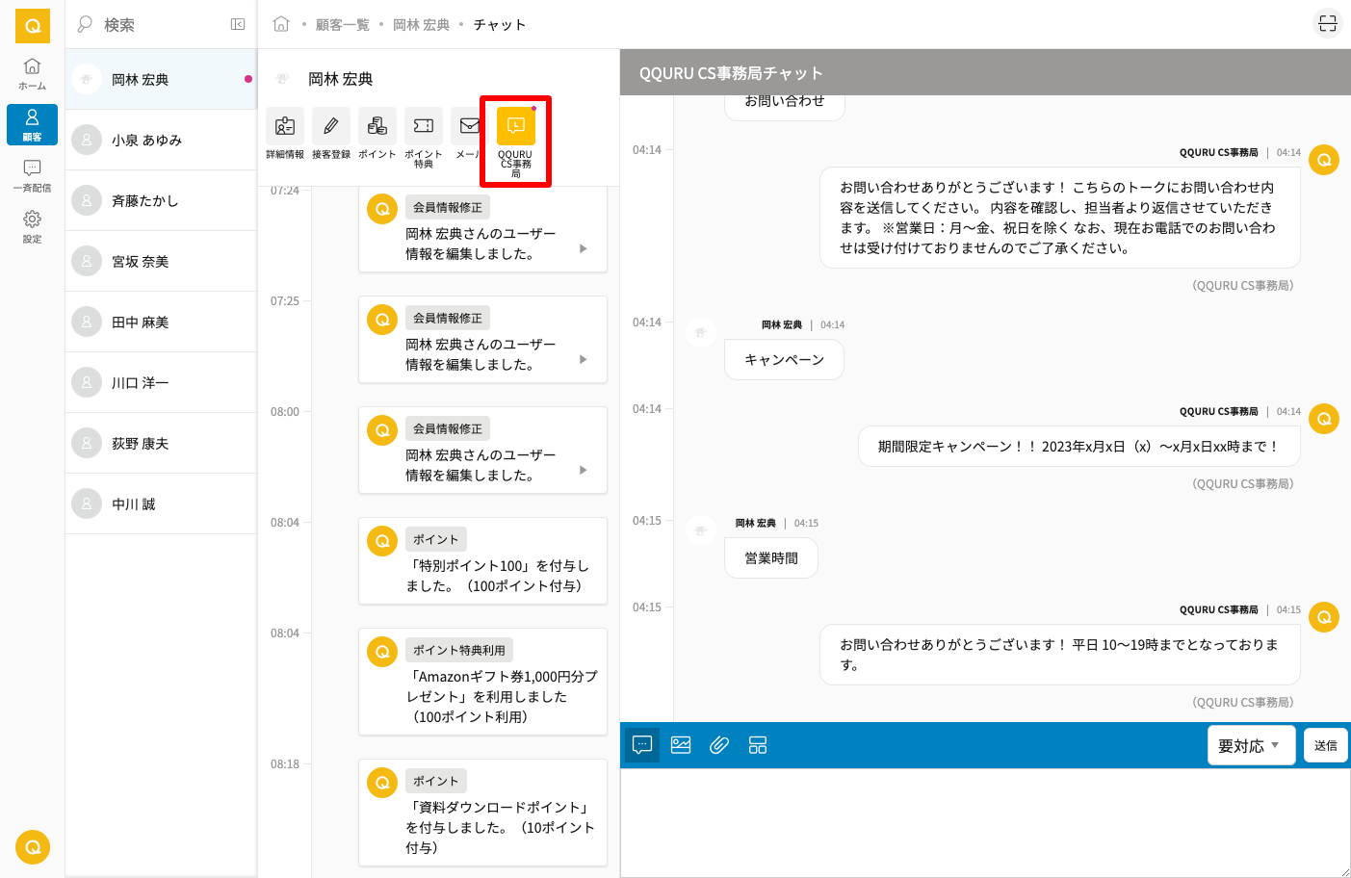The height and width of the screenshot is (878, 1351).
Task: Click the image insert icon in chat toolbar
Action: pos(681,745)
